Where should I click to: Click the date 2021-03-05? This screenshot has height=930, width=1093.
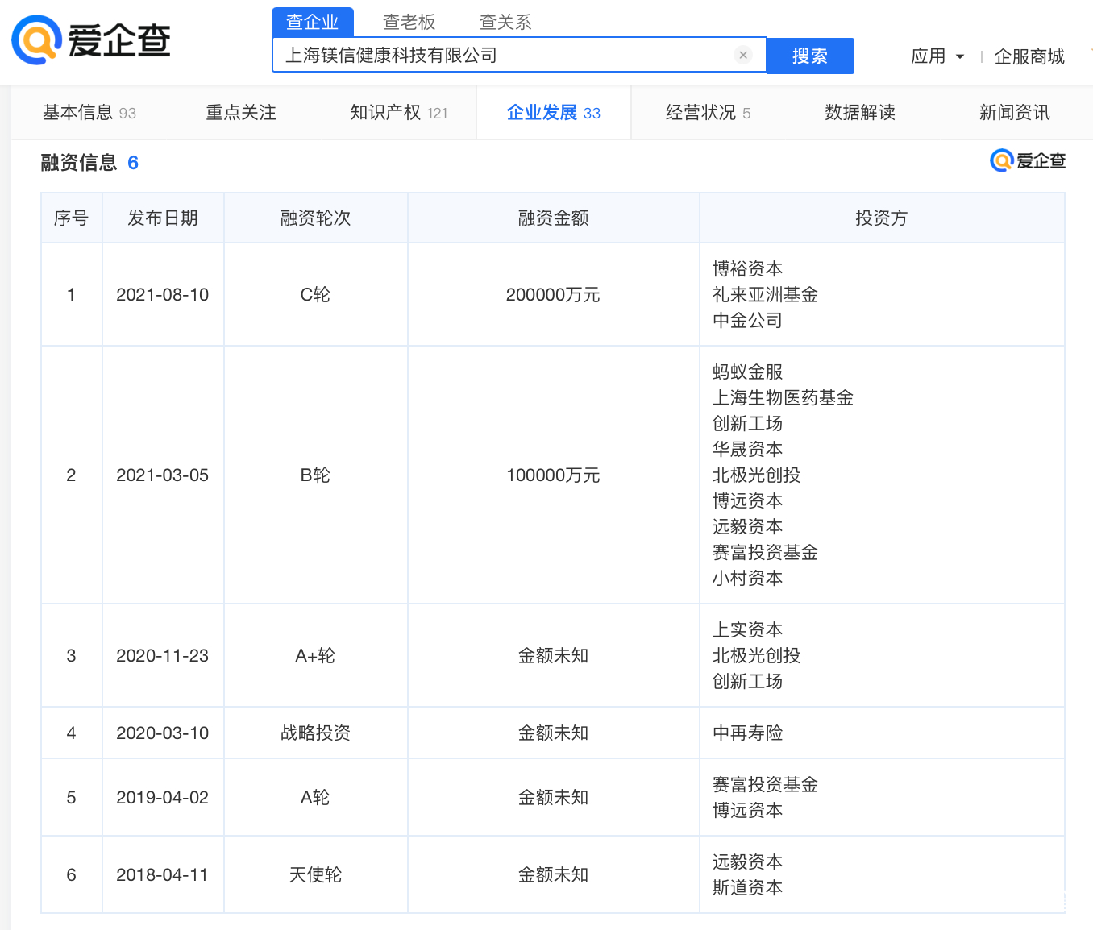[163, 475]
